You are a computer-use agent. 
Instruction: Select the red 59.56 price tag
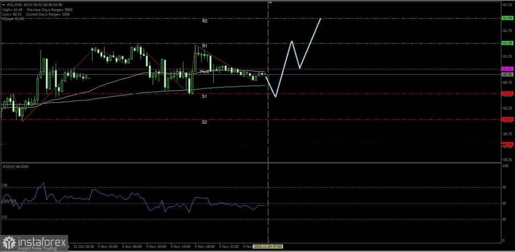(507, 144)
